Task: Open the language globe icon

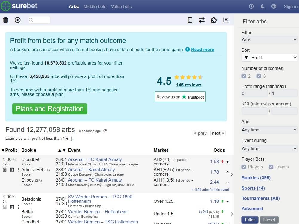Action: [x=273, y=6]
